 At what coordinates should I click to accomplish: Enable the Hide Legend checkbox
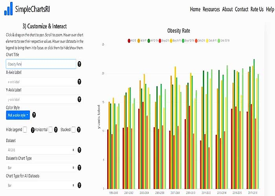pos(25,129)
